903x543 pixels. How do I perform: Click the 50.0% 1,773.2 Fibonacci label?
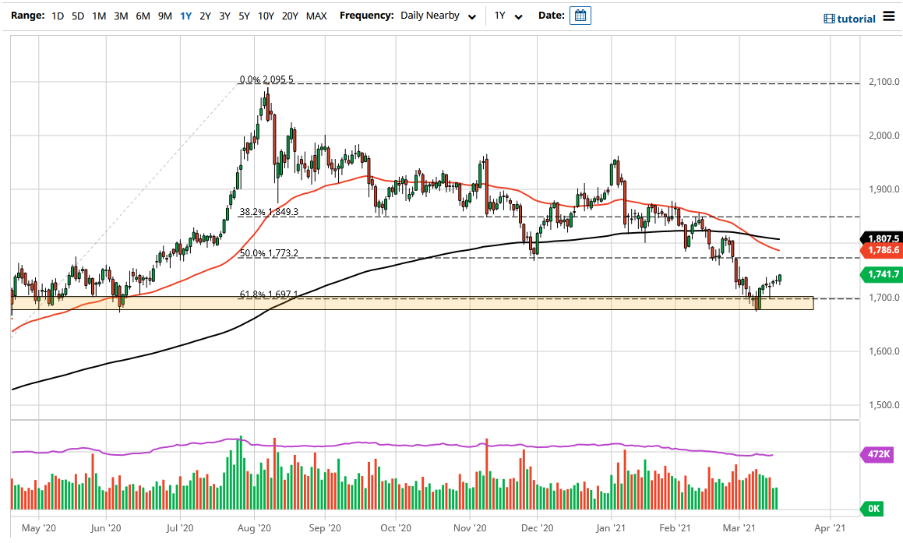269,253
